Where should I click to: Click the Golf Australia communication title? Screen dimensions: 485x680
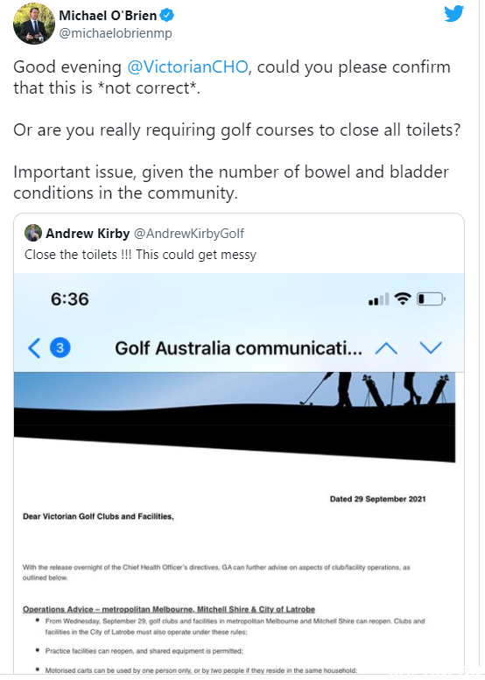tap(238, 348)
